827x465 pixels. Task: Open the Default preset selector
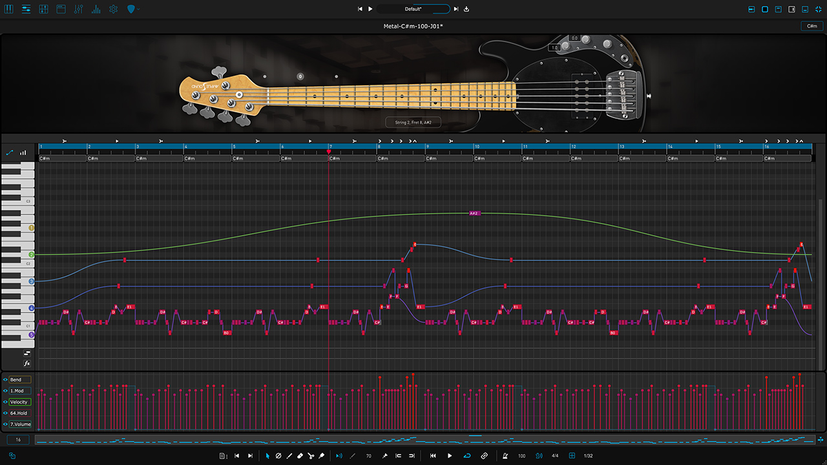pos(413,9)
